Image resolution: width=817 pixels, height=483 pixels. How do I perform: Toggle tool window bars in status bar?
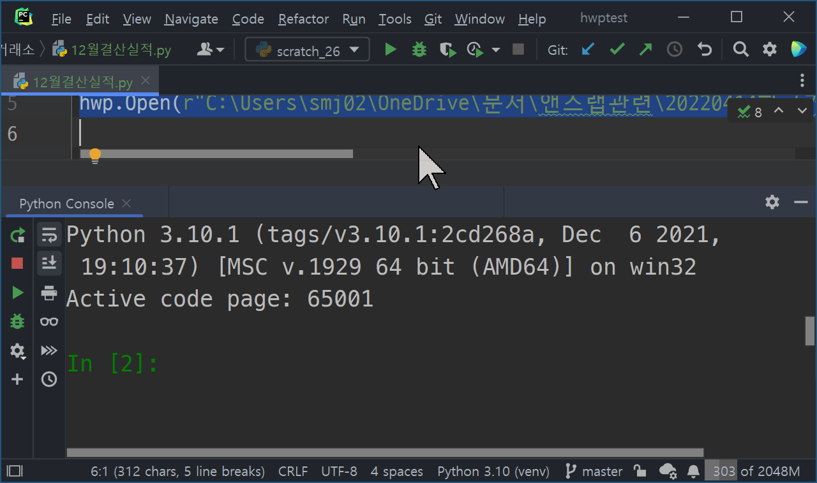pos(14,472)
